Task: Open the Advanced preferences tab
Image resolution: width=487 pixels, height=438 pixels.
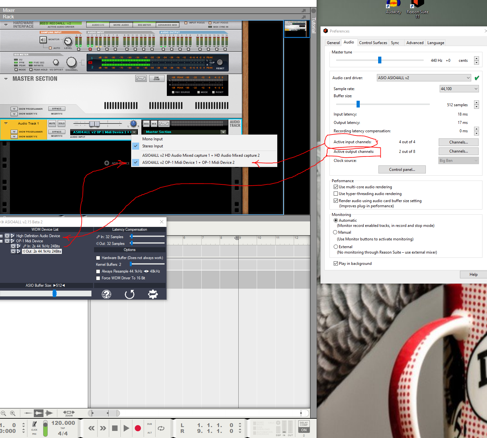Action: point(415,43)
